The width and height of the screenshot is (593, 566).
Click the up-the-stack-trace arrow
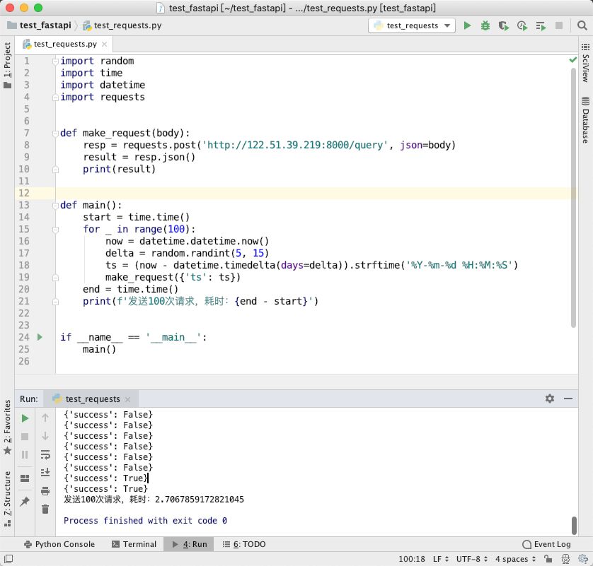45,418
